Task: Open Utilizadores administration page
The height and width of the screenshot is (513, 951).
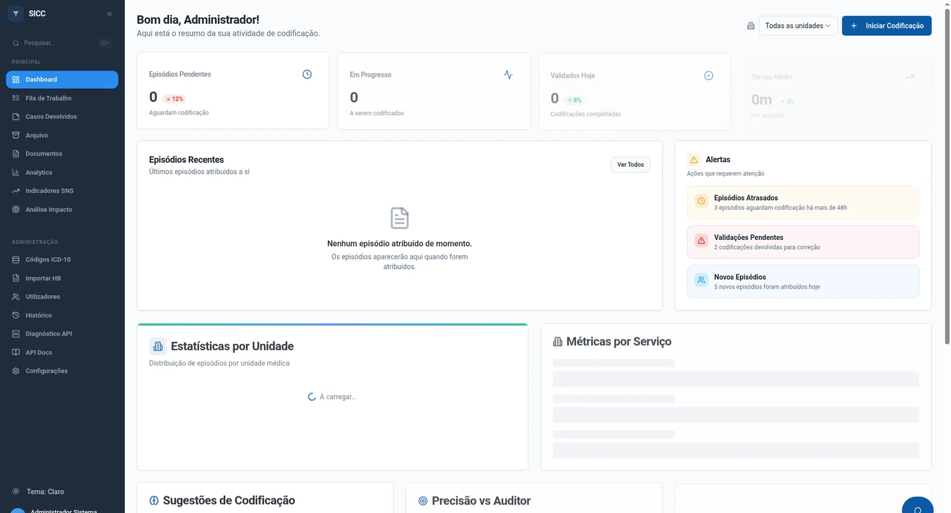Action: [62, 296]
